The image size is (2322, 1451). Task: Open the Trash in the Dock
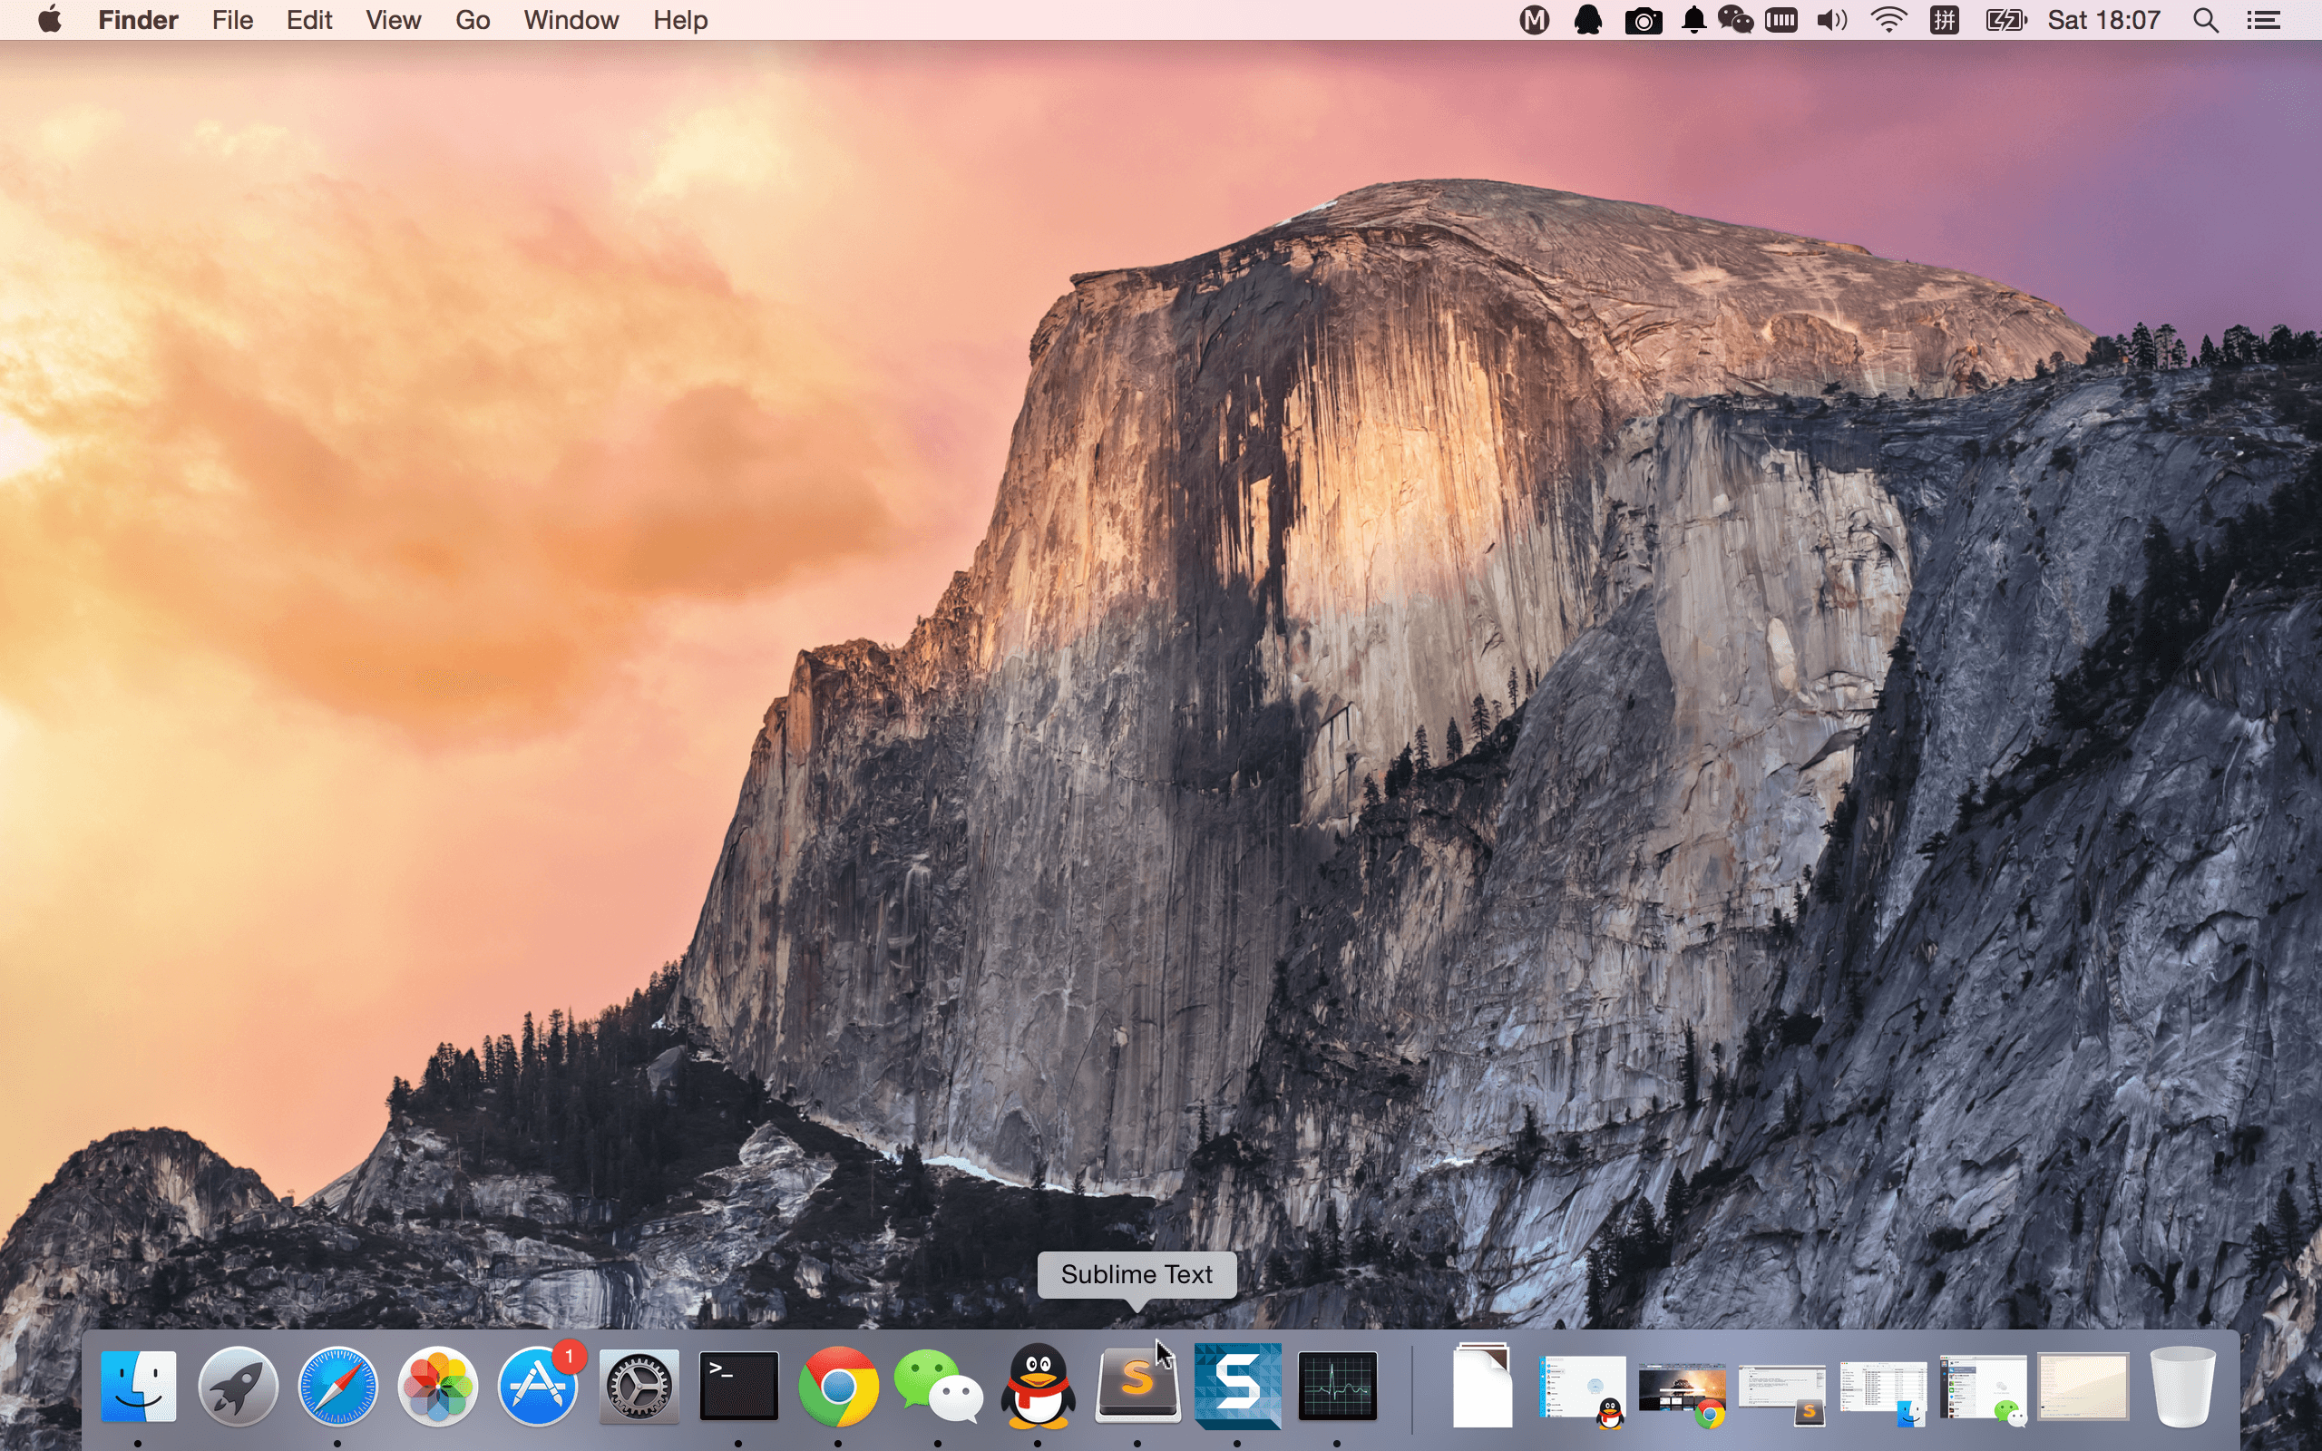pyautogui.click(x=2183, y=1386)
